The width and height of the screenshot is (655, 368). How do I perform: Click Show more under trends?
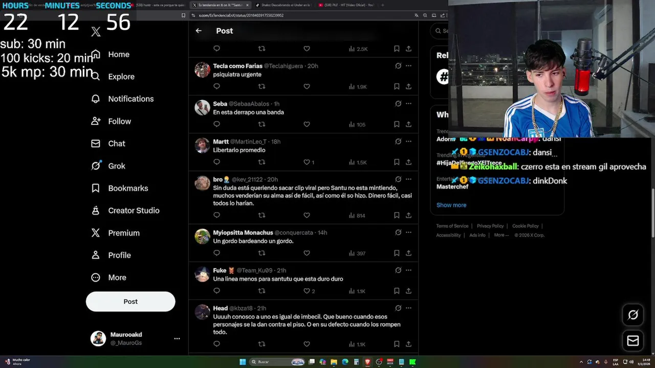(451, 205)
